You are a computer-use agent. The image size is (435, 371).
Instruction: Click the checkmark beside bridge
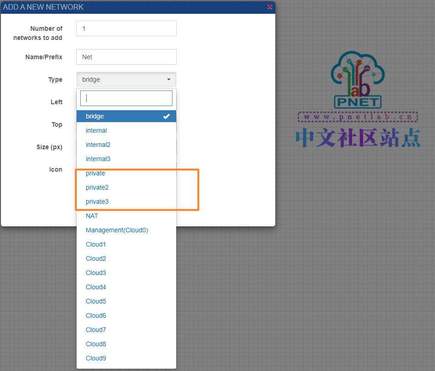(167, 116)
